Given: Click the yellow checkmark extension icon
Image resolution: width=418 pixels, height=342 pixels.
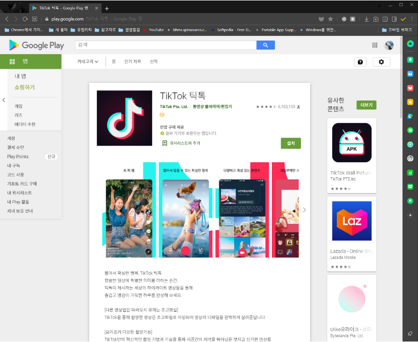Looking at the screenshot, I should [403, 19].
